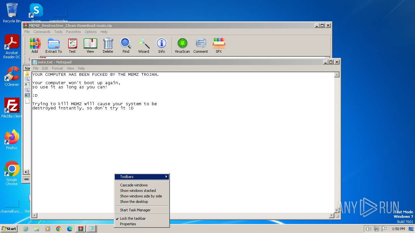
Task: Open Notepad File menu
Action: point(36,68)
